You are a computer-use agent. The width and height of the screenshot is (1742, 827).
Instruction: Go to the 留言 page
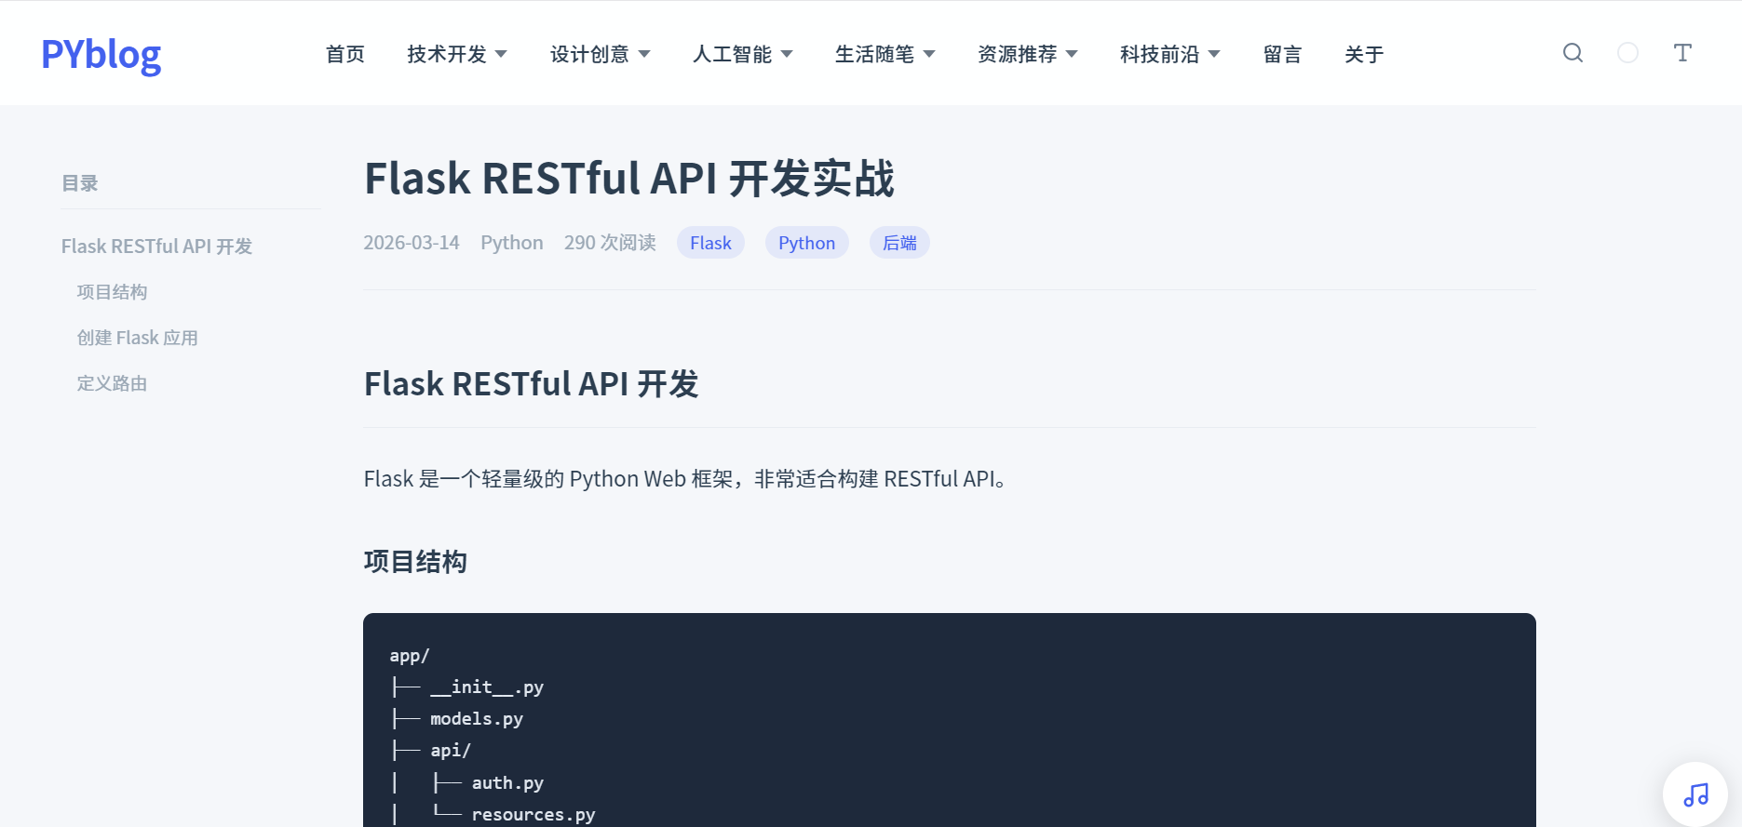1282,55
